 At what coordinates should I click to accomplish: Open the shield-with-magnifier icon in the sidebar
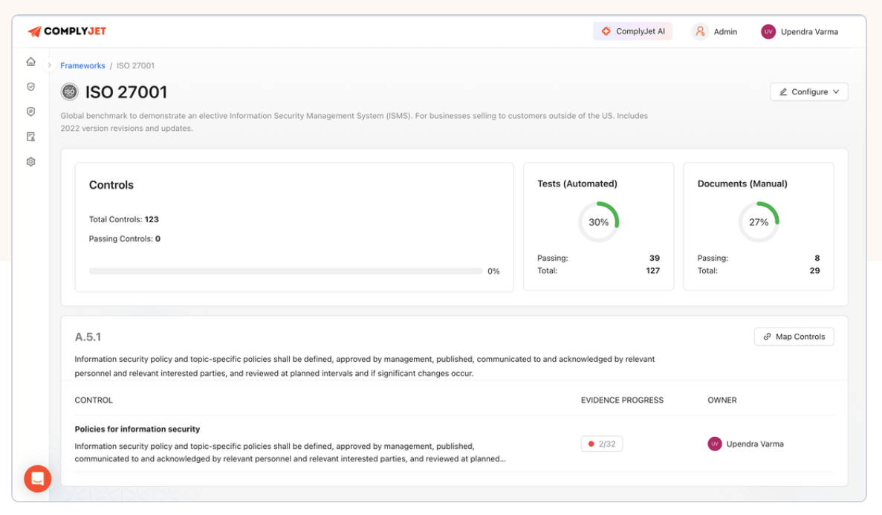(x=30, y=111)
